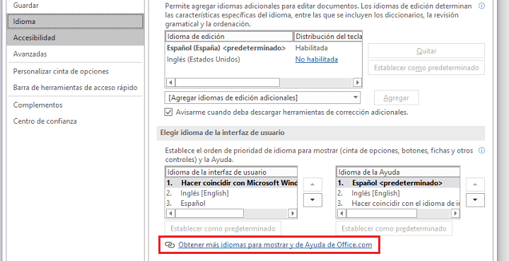Image resolution: width=509 pixels, height=261 pixels.
Task: Click the Agregar button
Action: (397, 98)
